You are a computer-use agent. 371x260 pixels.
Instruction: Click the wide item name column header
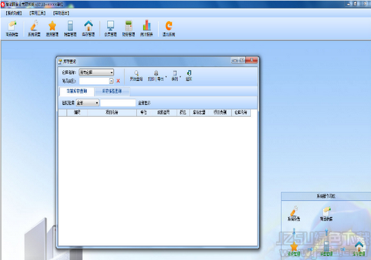(x=112, y=112)
